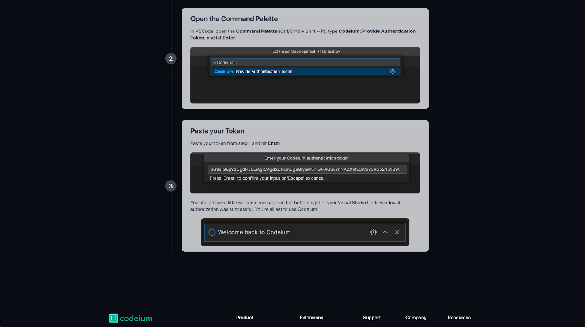Image resolution: width=585 pixels, height=327 pixels.
Task: Select the step 2 circle marker
Action: [171, 59]
